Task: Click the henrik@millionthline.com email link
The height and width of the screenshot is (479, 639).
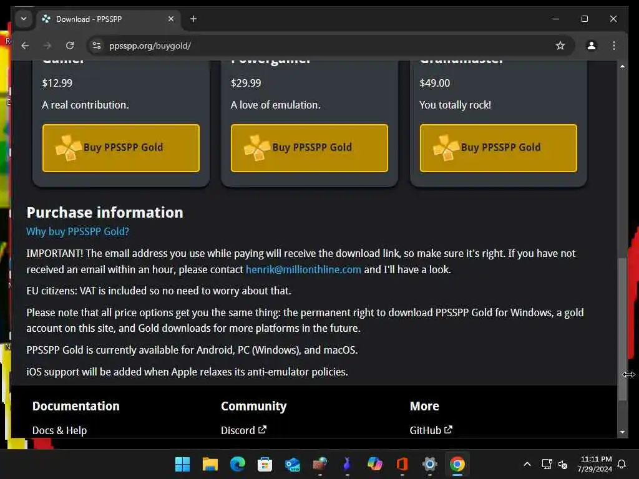Action: pos(303,269)
